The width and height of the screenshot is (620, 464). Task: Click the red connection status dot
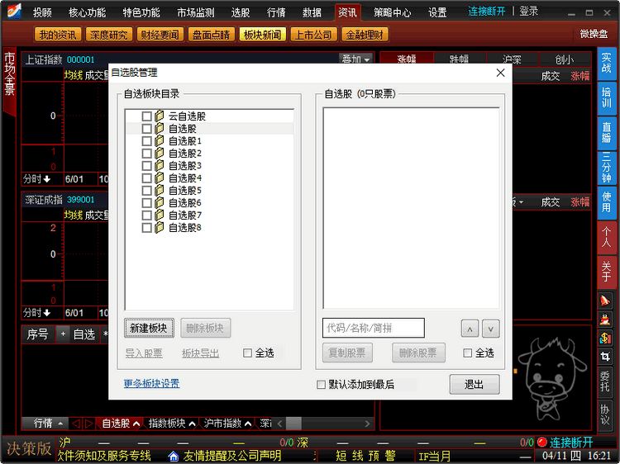click(x=541, y=442)
